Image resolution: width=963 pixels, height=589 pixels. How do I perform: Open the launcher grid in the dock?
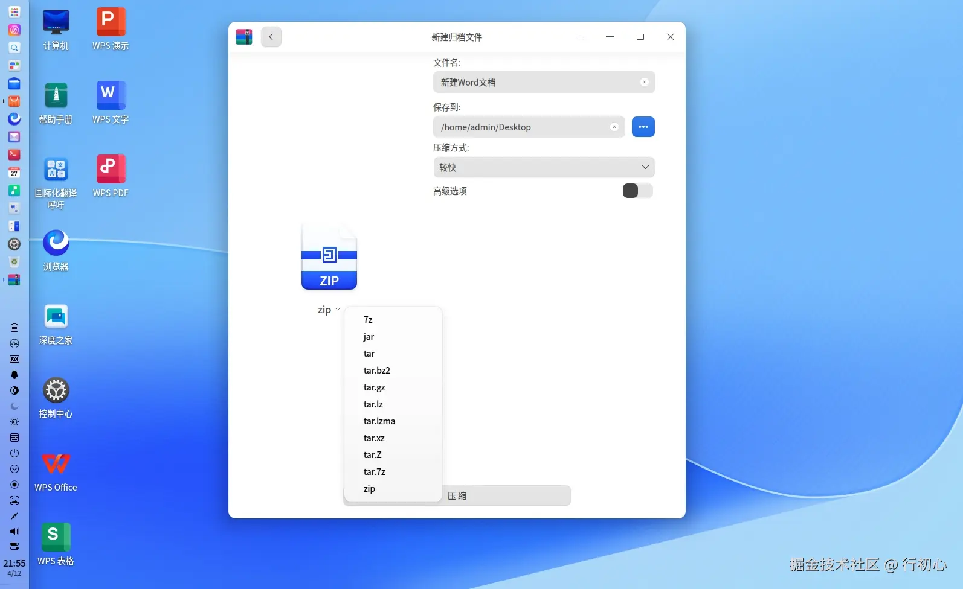coord(14,12)
